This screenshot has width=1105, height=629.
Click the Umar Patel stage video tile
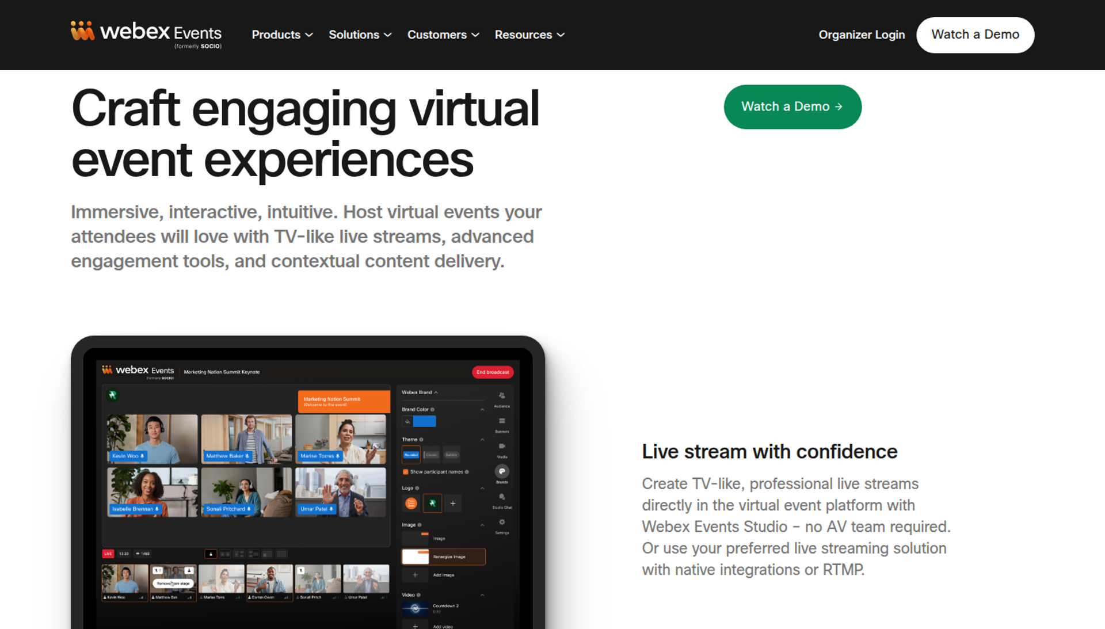(341, 492)
